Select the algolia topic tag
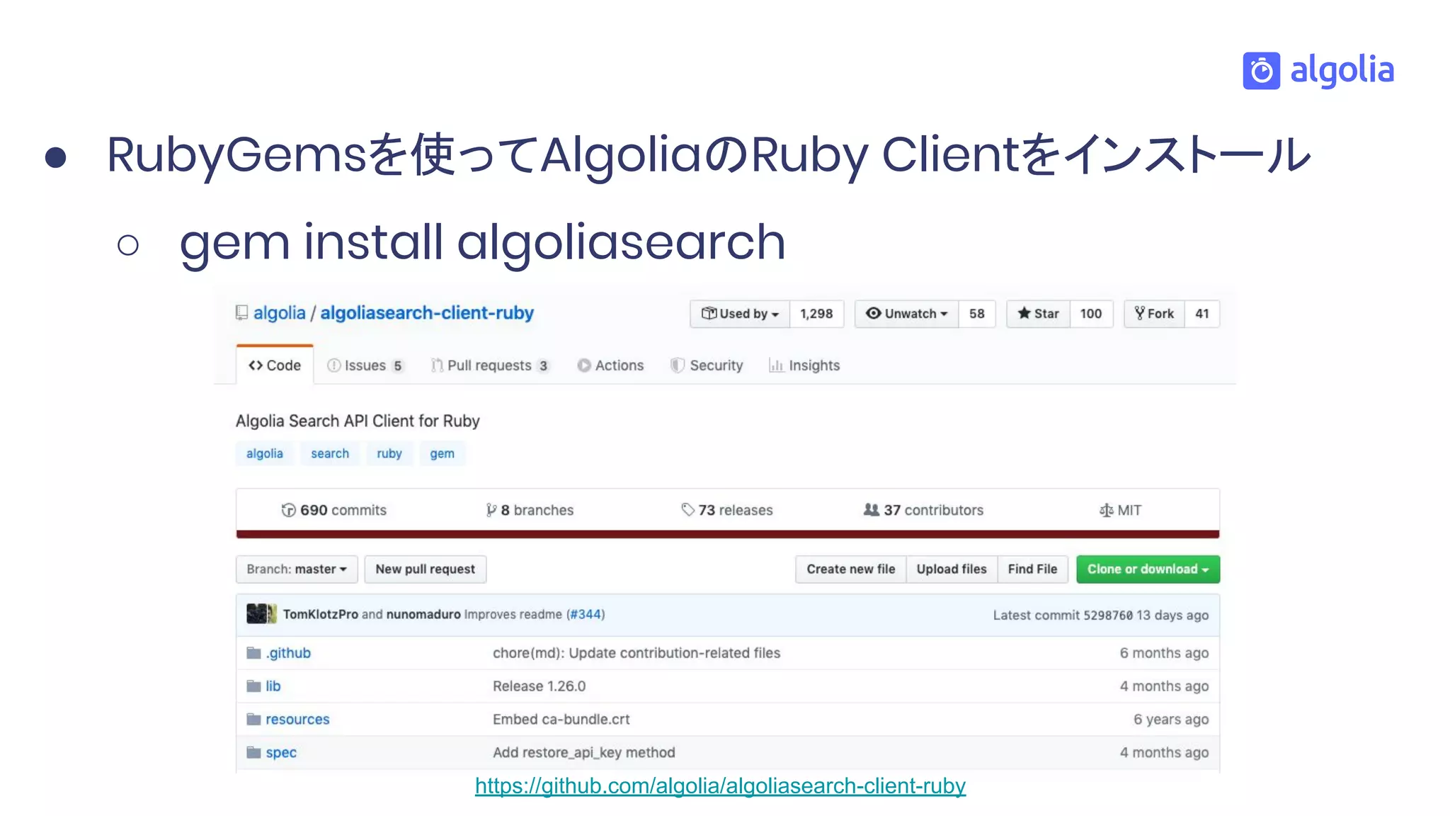This screenshot has height=816, width=1450. tap(265, 453)
